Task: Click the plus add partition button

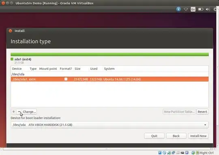Action: click(13, 112)
